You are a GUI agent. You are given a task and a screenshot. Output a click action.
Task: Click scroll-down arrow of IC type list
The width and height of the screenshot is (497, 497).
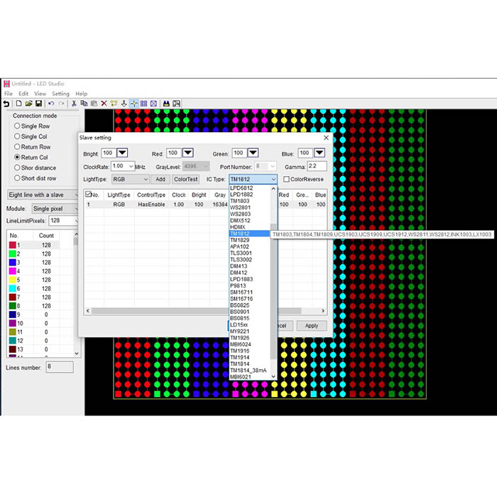273,376
